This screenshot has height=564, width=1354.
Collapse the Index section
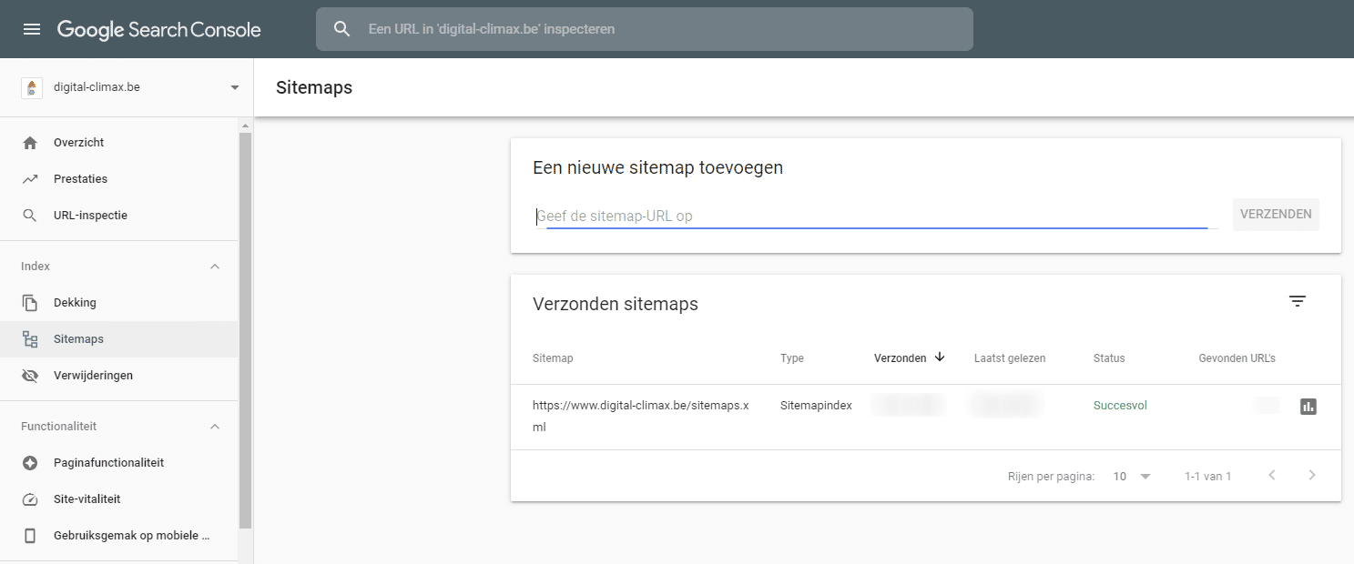[215, 267]
